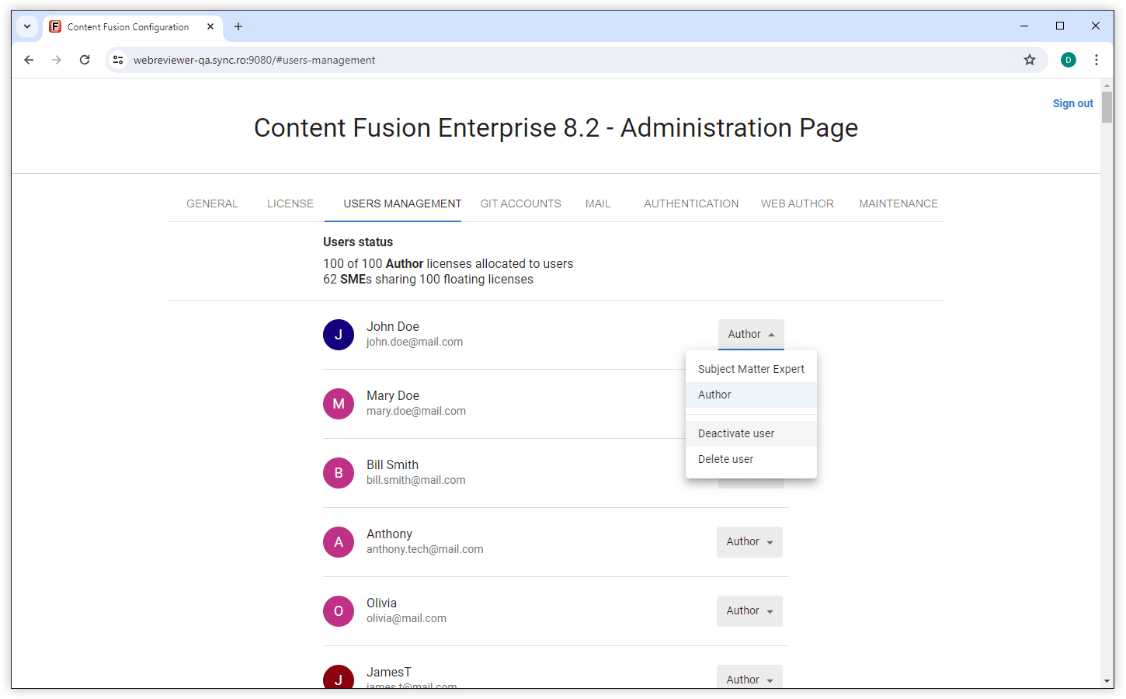Select Author option in role menu

tap(751, 395)
